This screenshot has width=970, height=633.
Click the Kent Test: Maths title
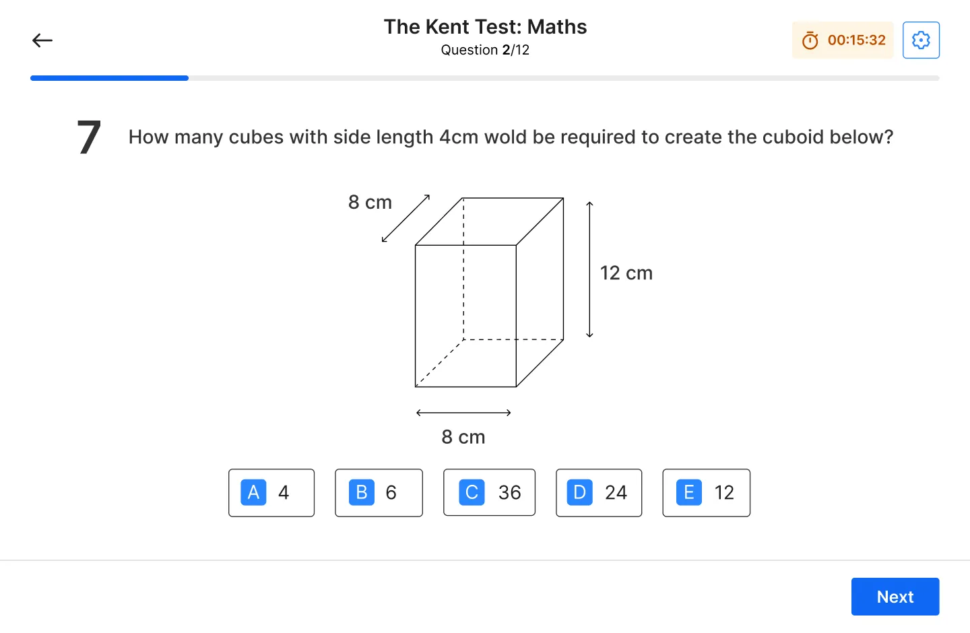[x=485, y=27]
